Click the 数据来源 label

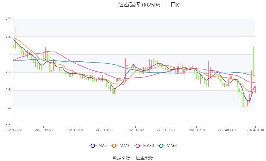[121, 158]
